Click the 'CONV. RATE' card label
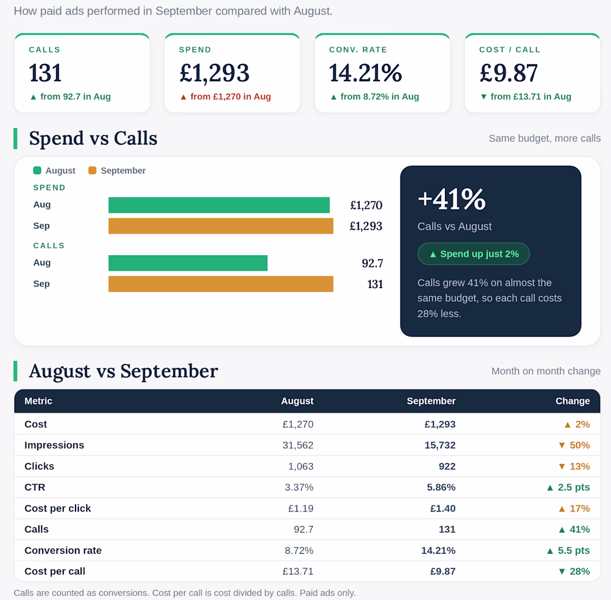This screenshot has width=611, height=600. pyautogui.click(x=358, y=50)
